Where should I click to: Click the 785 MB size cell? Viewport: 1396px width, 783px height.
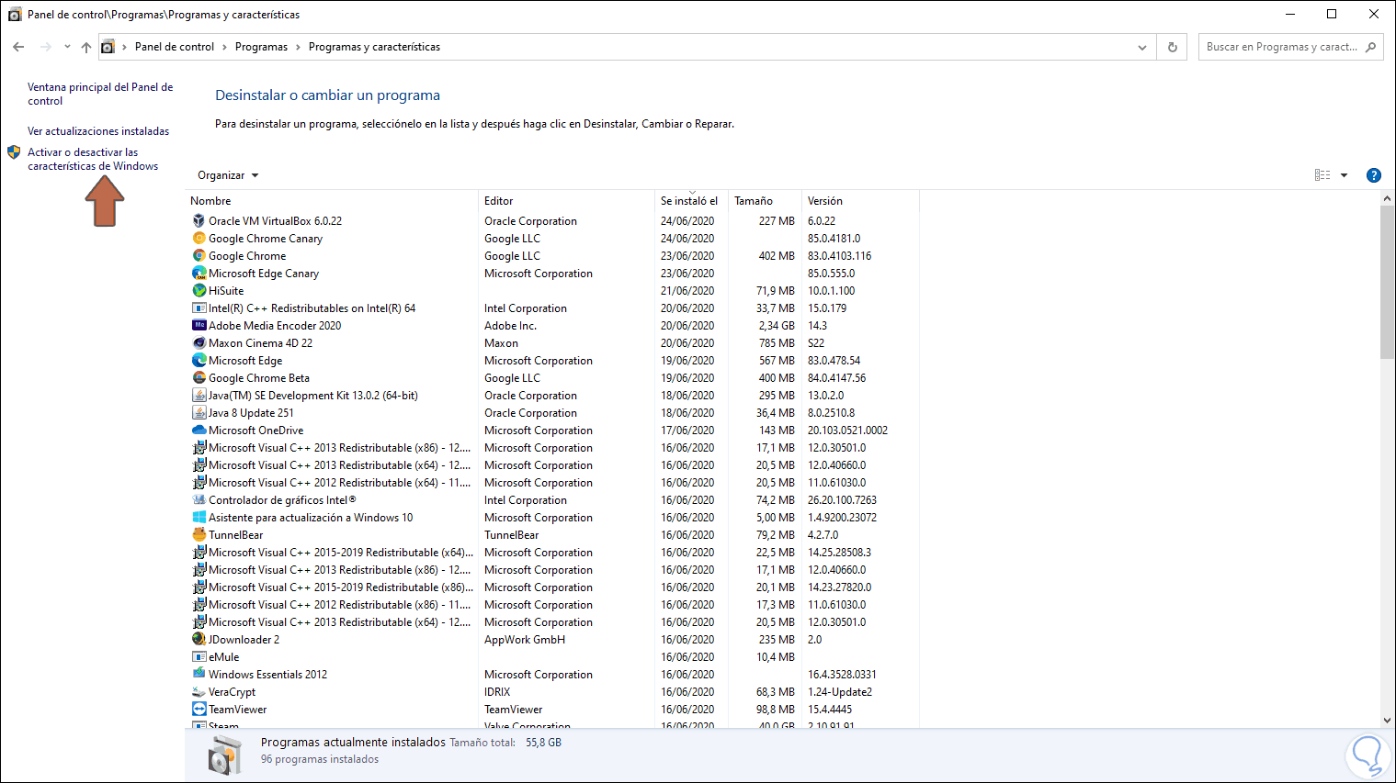coord(777,342)
